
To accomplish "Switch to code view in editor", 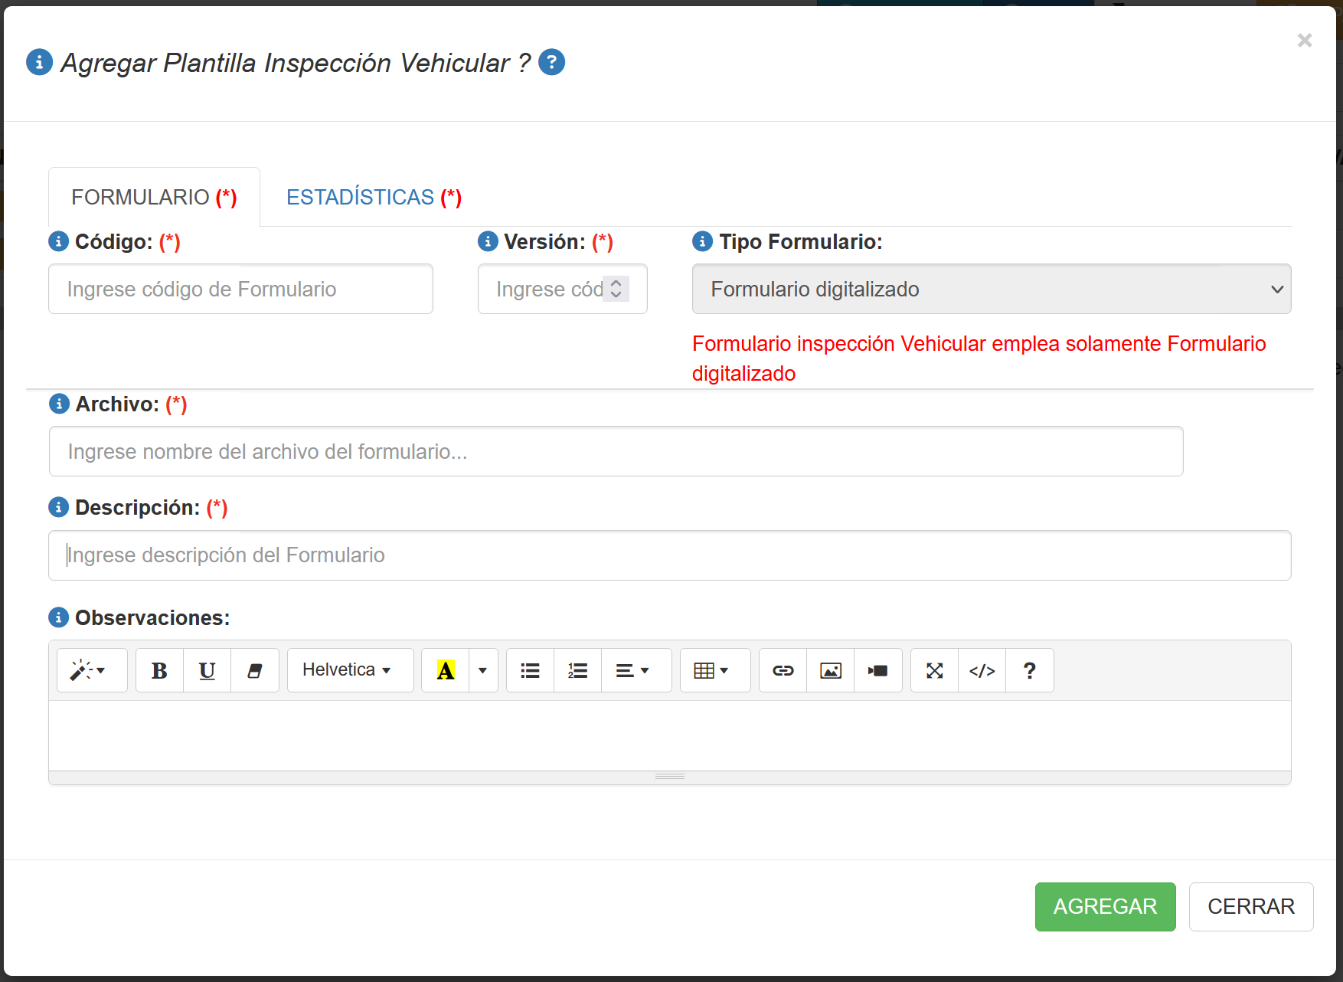I will (x=982, y=671).
